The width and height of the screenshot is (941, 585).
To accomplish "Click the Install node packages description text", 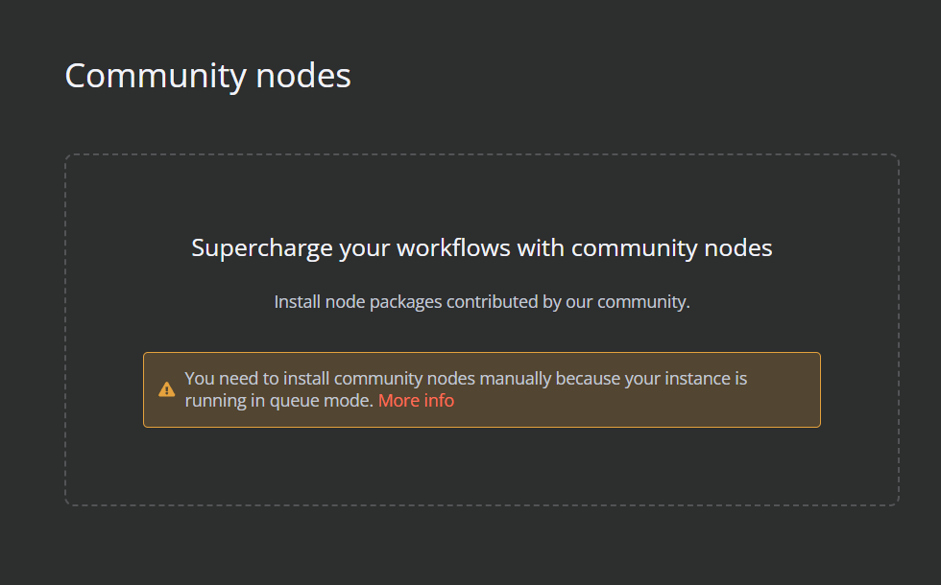I will pos(482,301).
